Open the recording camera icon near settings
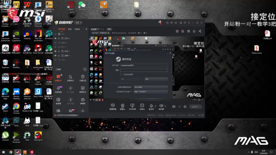 tap(174, 106)
